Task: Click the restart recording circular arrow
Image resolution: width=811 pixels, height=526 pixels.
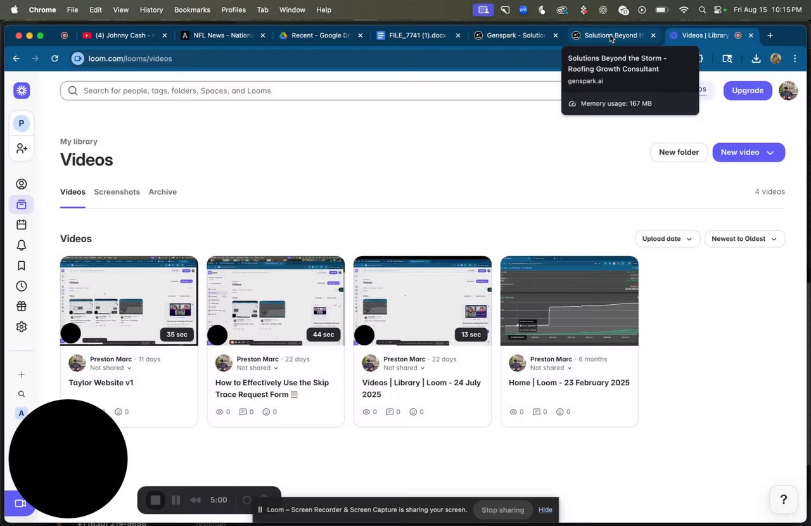Action: (247, 500)
